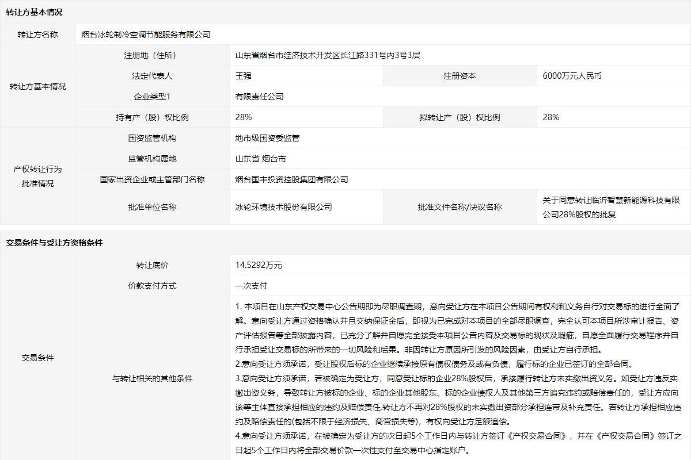Viewport: 691px width, 460px height.
Task: Click the line 2.意向受让方须承诺，受让股权后标的企业继续承接
Action: point(434,364)
